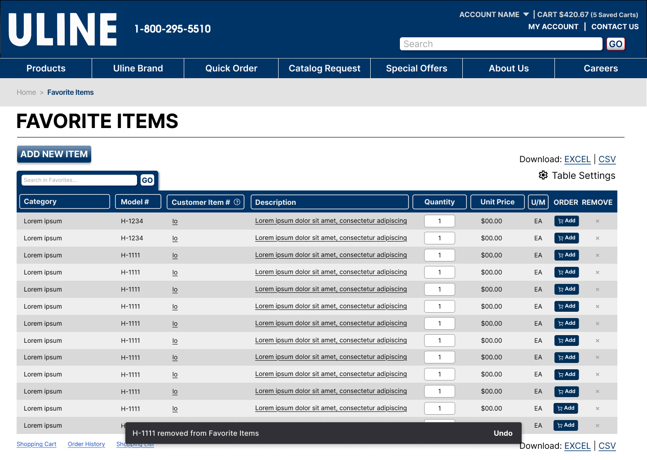Select Quick Order in the navigation bar

(231, 68)
